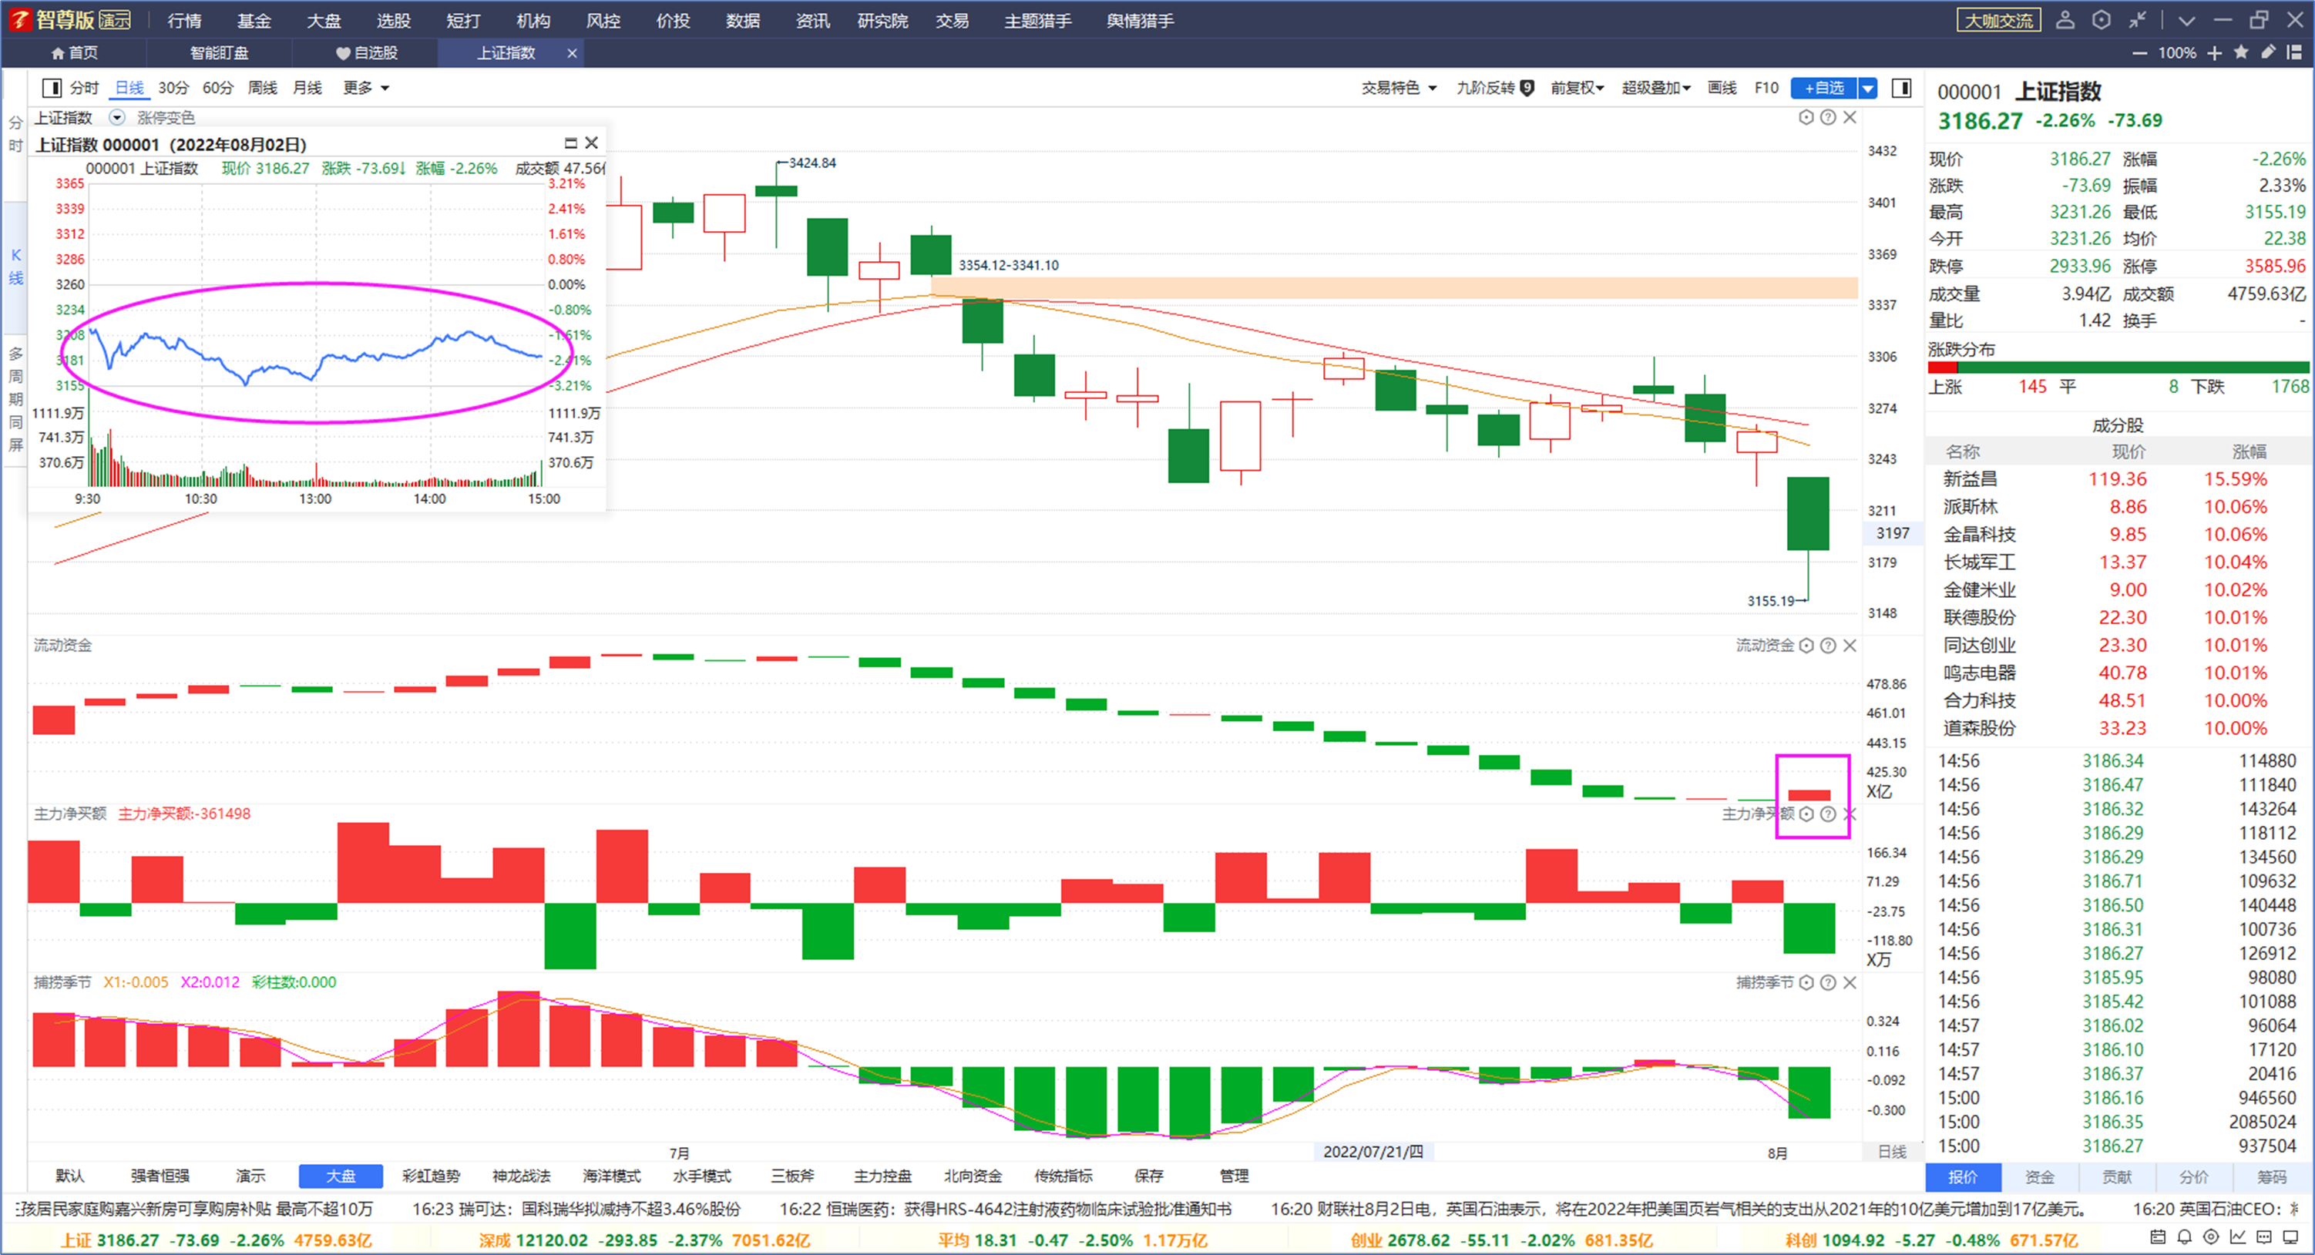The height and width of the screenshot is (1255, 2315).
Task: Close the 流动资金 indicator panel
Action: [x=1850, y=645]
